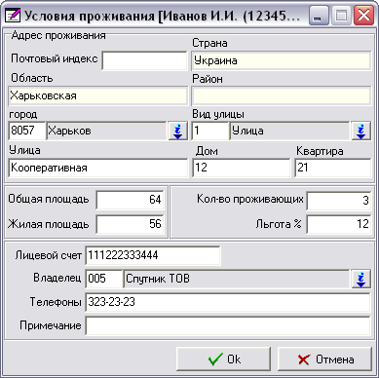The height and width of the screenshot is (378, 379).
Task: Click the street type name field Улица
Action: (290, 131)
